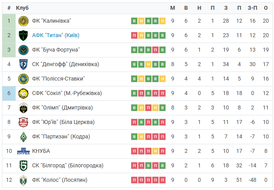The width and height of the screenshot is (274, 190).
Task: Click the "З-П" goal difference column header
Action: click(x=252, y=8)
